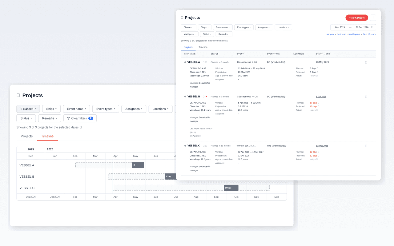
Task: Switch to the Timeline tab in the top window
Action: pyautogui.click(x=203, y=47)
